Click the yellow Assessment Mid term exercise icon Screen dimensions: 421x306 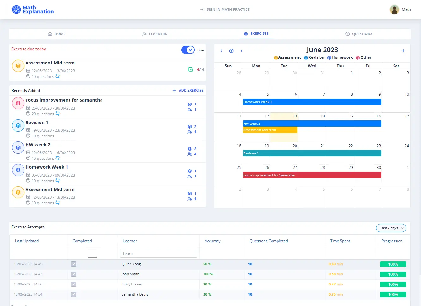18,66
